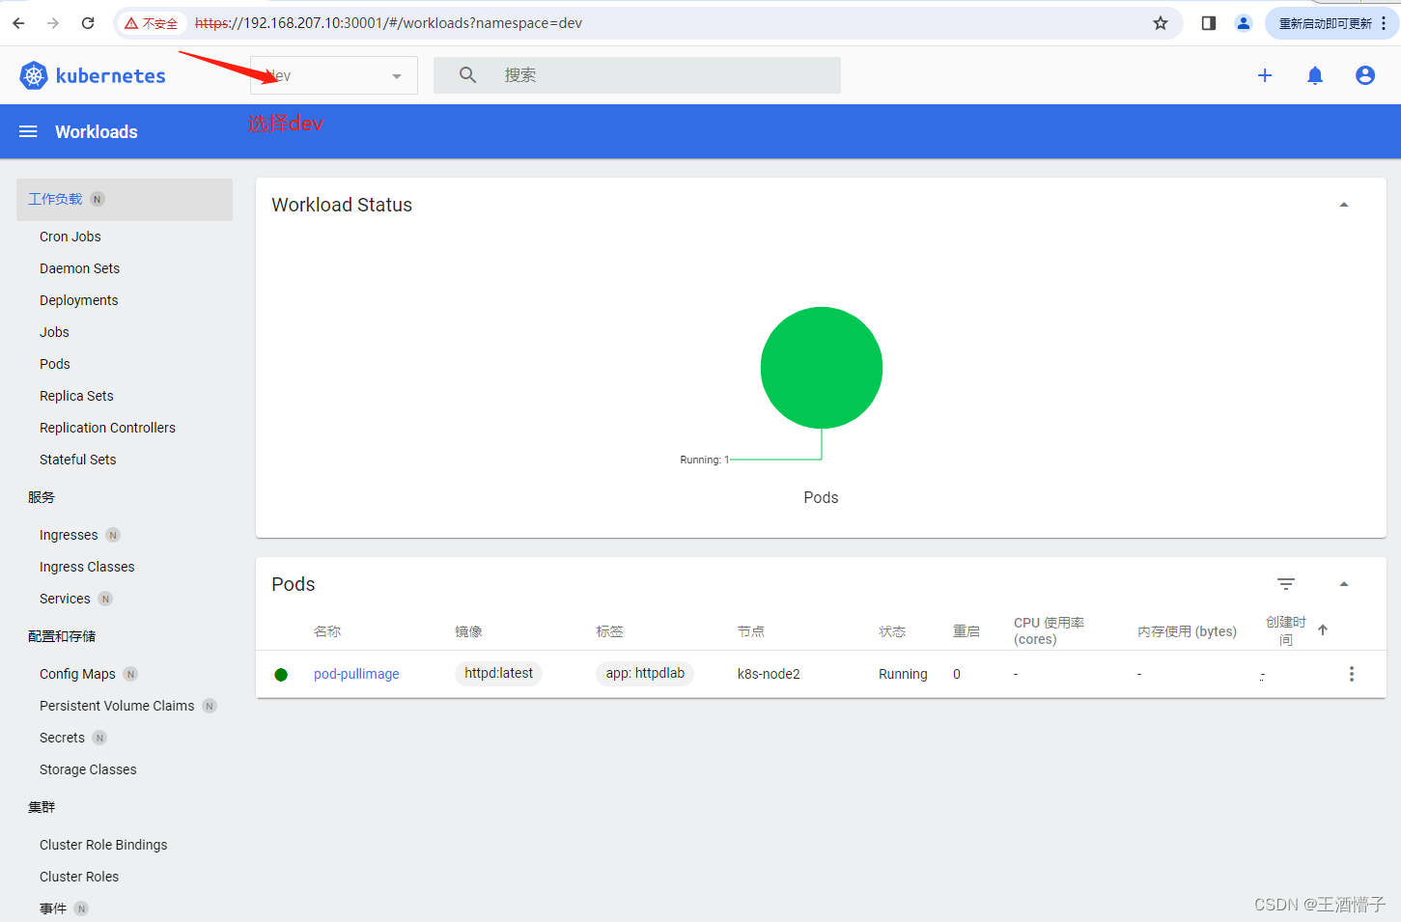Open Pods in the sidebar
This screenshot has height=922, width=1401.
point(55,364)
